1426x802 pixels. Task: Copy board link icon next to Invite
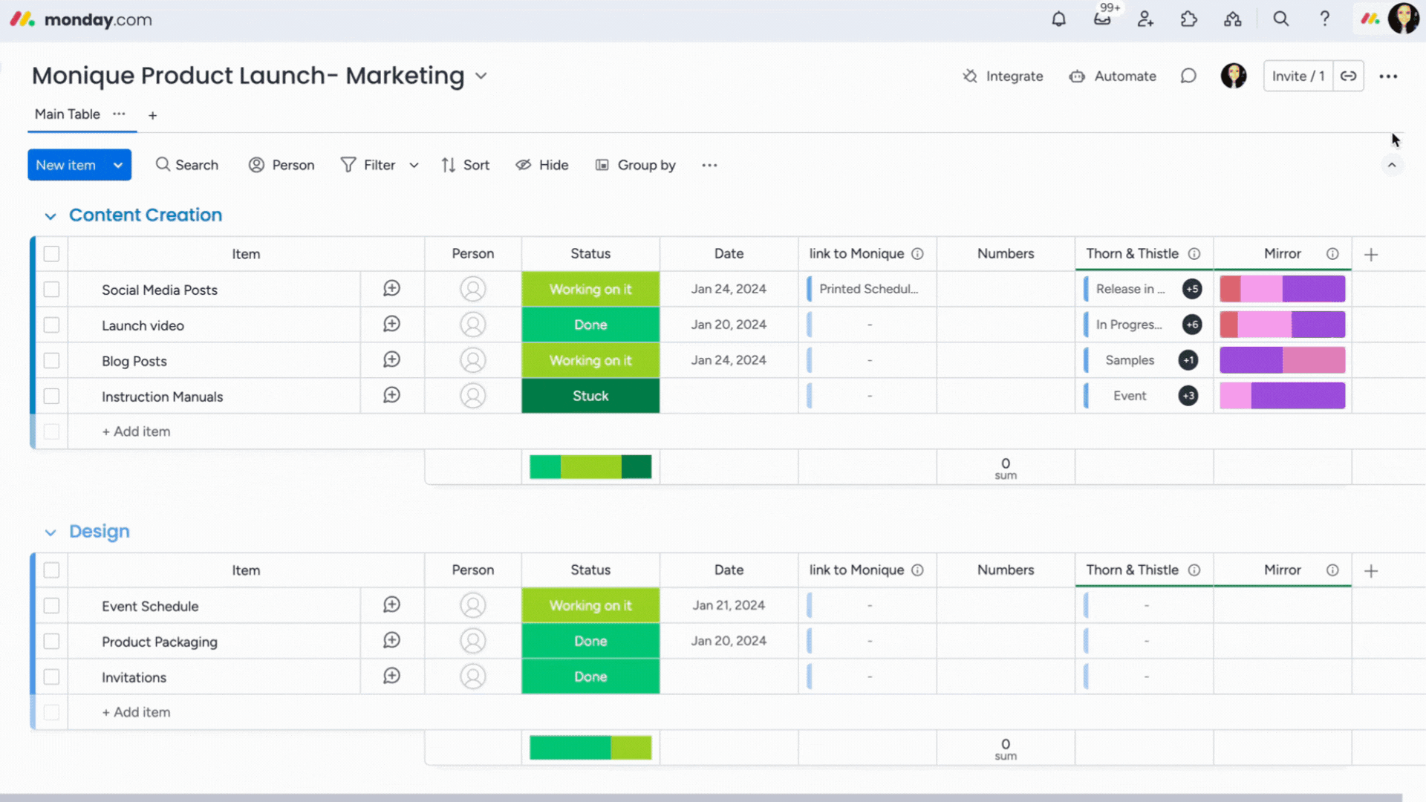1348,76
